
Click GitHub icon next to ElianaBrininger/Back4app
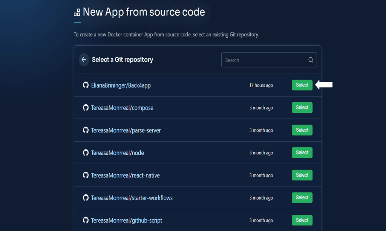tap(86, 85)
